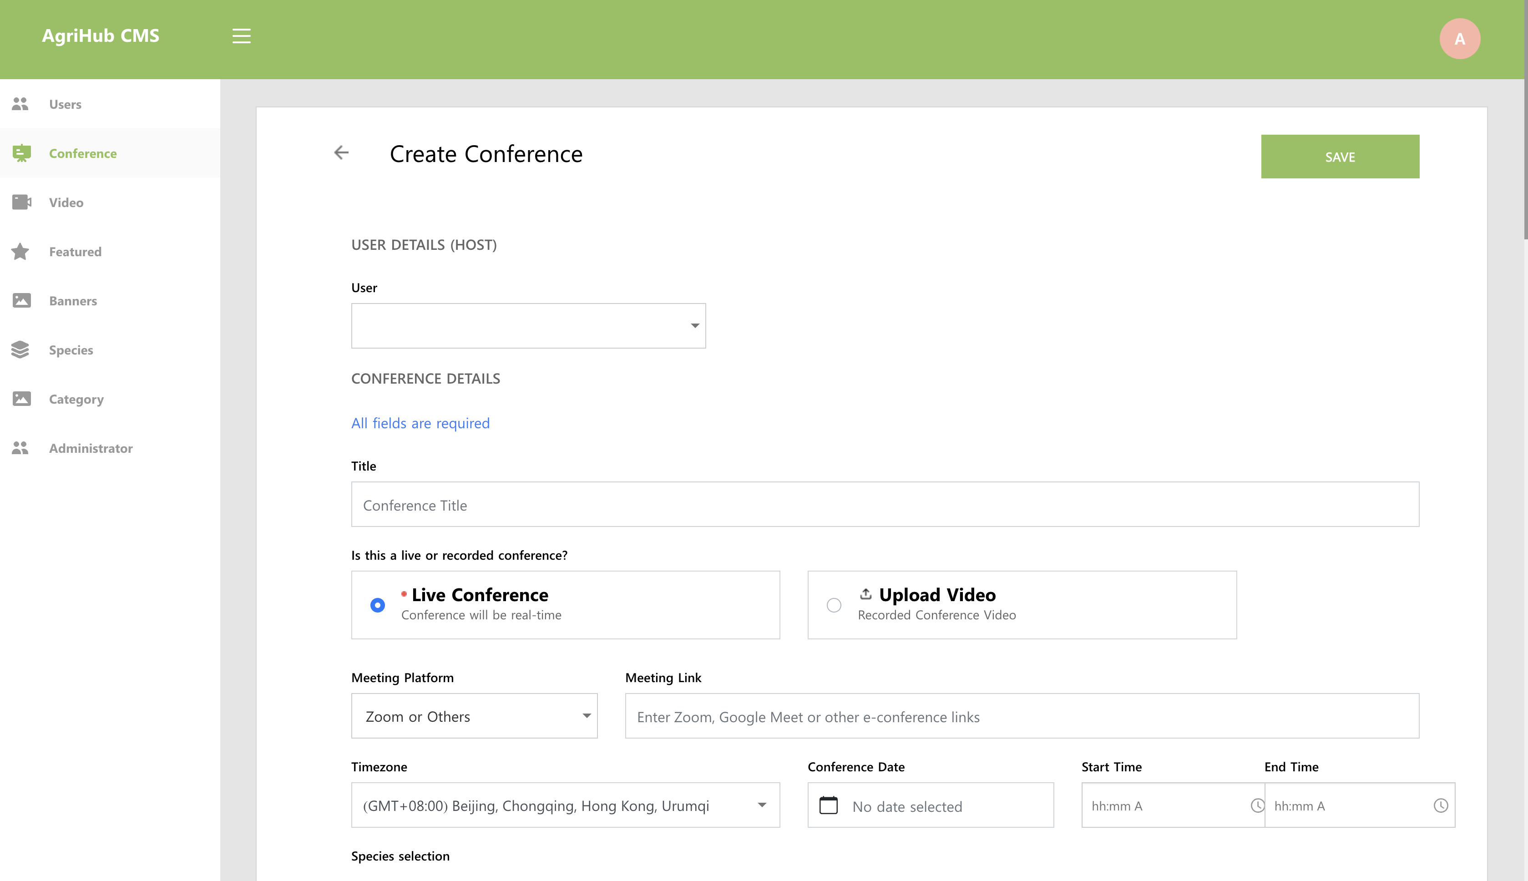Open the User host dropdown
The image size is (1528, 881).
[528, 325]
